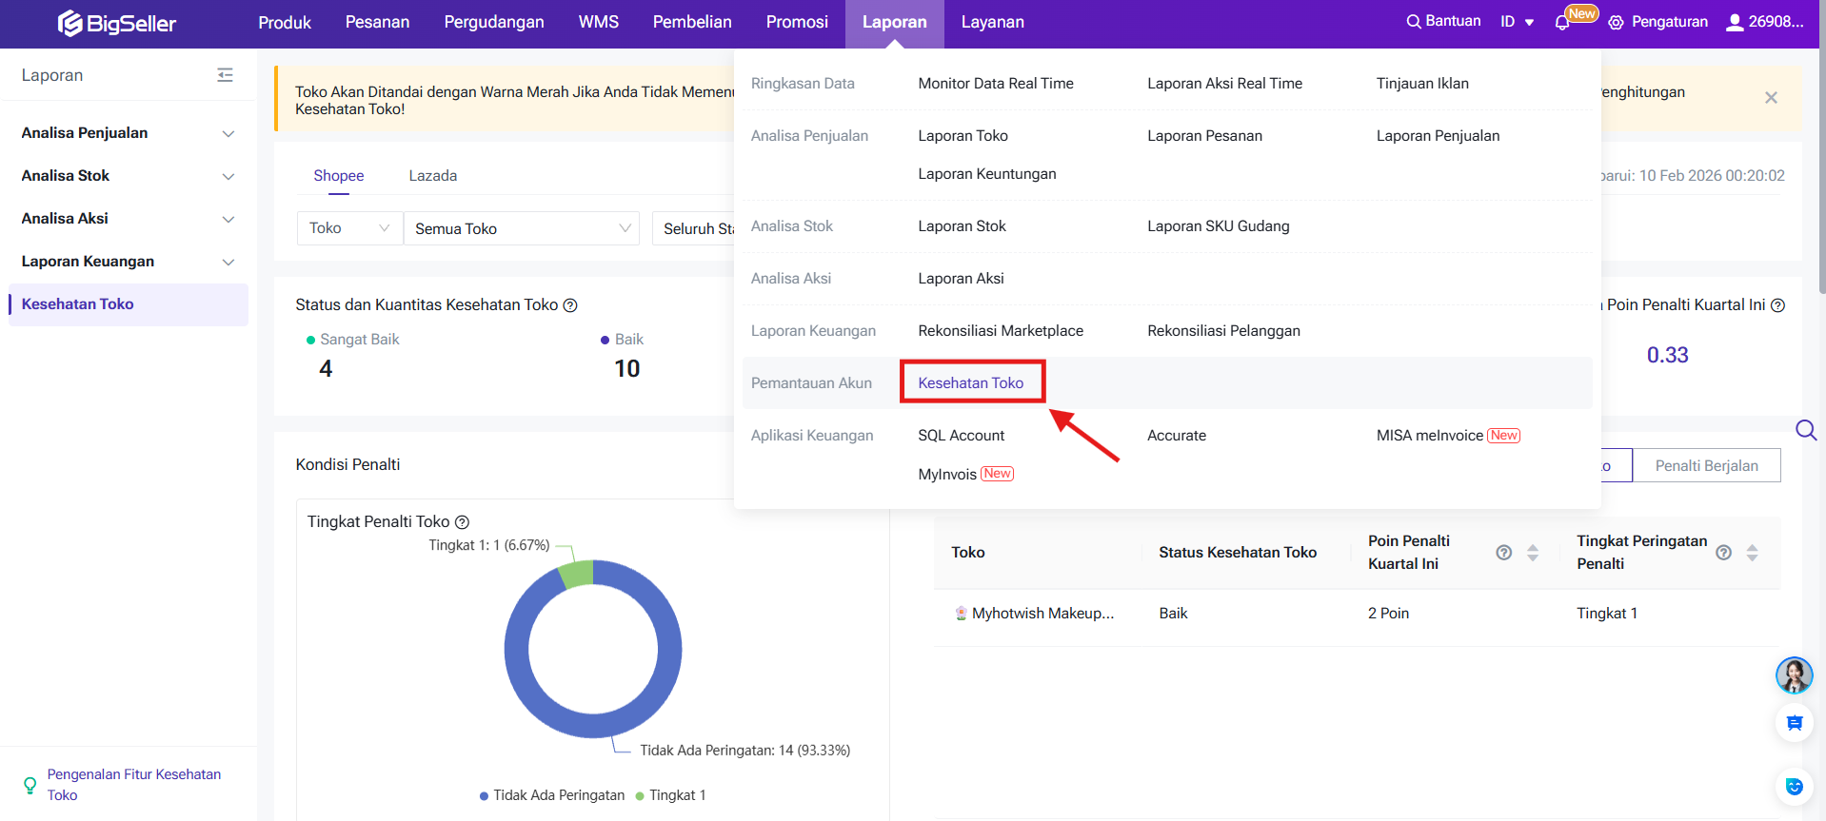Image resolution: width=1826 pixels, height=821 pixels.
Task: Click the BigSeller logo
Action: pos(116,23)
